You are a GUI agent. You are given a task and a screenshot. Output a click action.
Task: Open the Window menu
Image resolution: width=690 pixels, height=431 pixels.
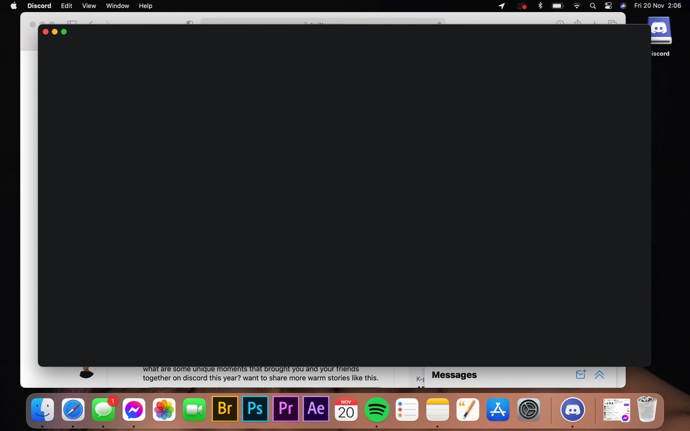pyautogui.click(x=118, y=6)
